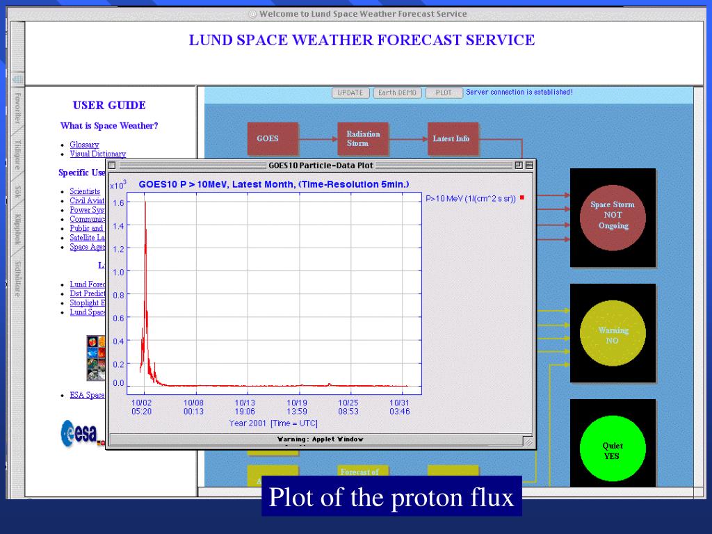The height and width of the screenshot is (534, 712).
Task: Click the green Quiet YES light
Action: pyautogui.click(x=613, y=448)
